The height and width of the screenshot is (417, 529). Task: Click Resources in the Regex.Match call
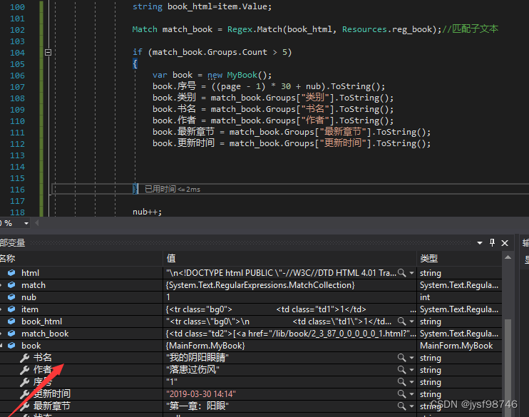click(364, 29)
